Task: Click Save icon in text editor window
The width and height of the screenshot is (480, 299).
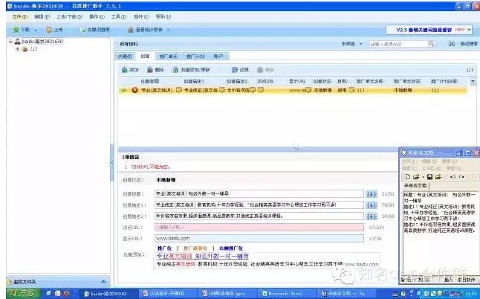Action: pyautogui.click(x=429, y=177)
